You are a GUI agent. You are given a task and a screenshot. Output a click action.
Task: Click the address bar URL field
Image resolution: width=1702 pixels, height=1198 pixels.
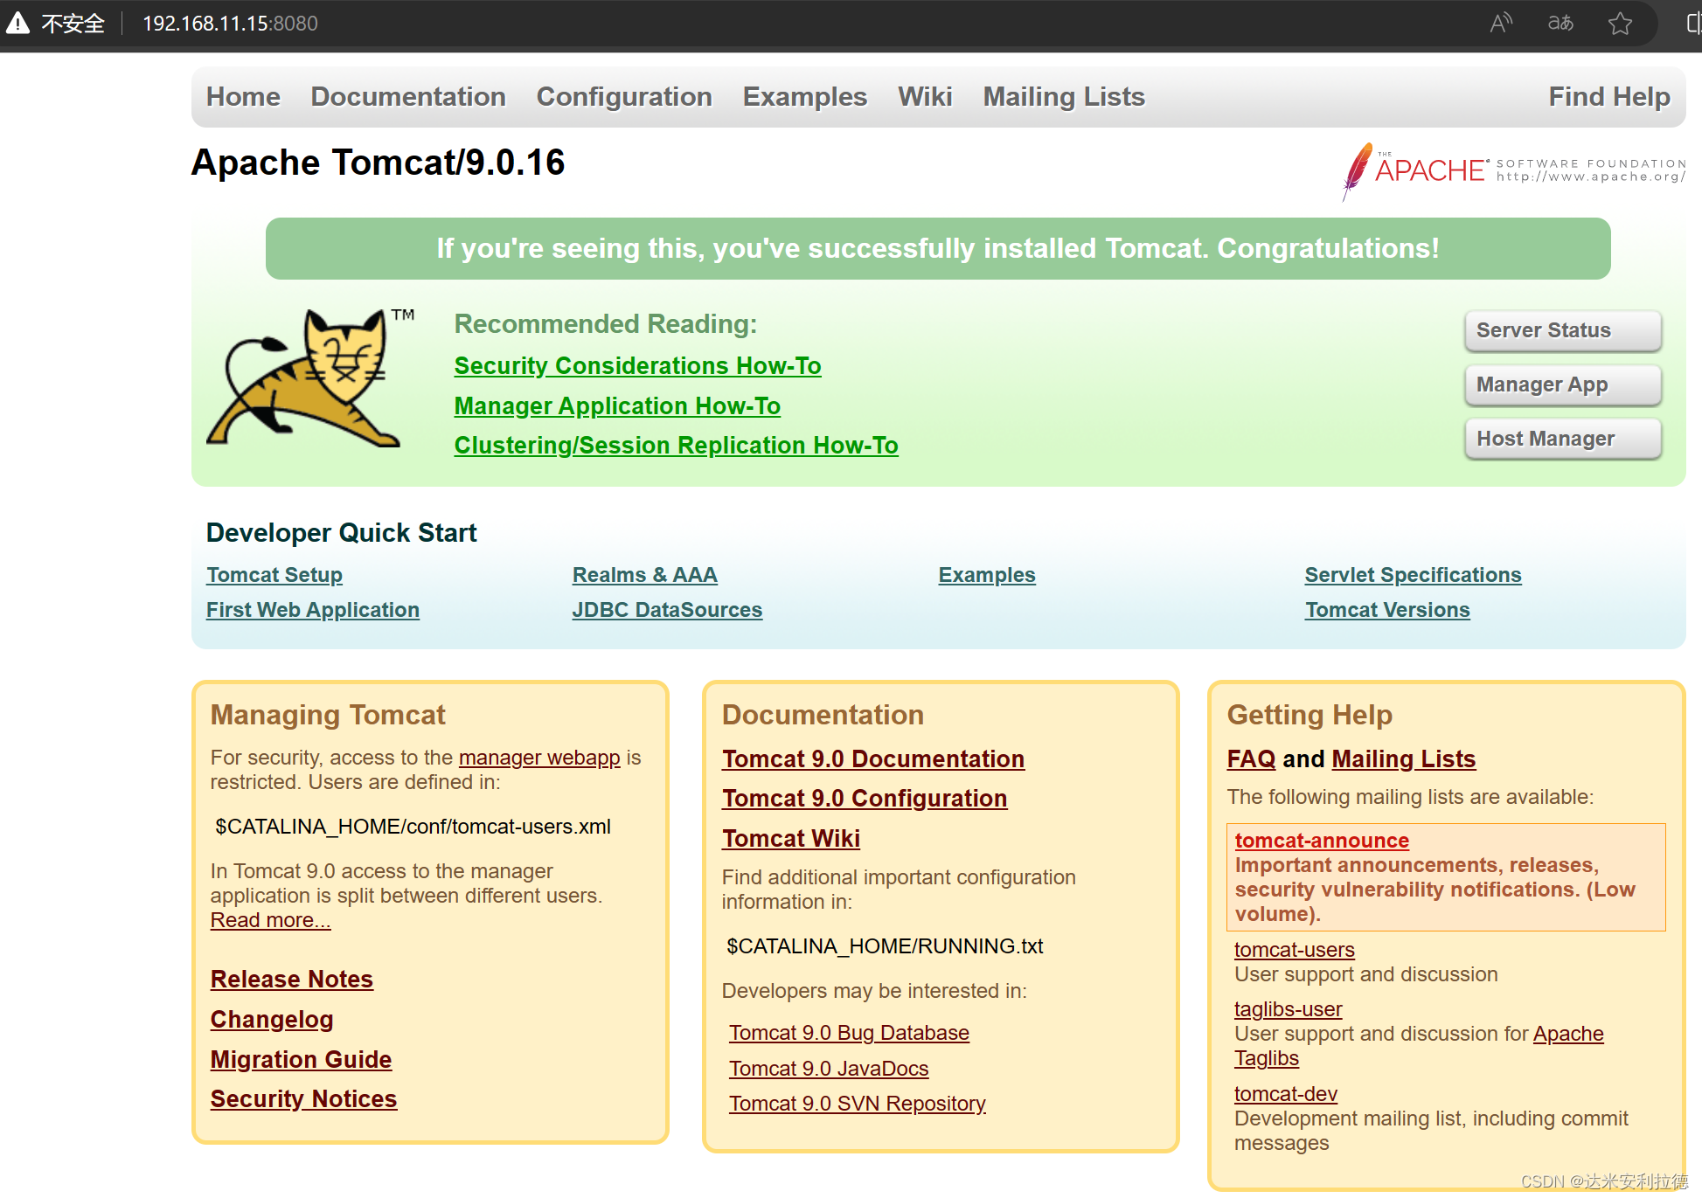click(x=230, y=24)
